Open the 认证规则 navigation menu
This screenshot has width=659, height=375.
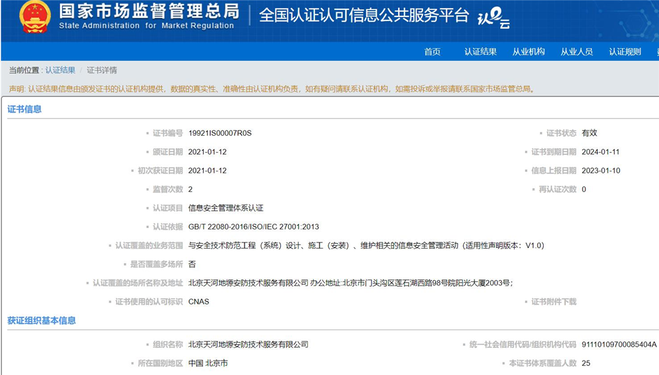point(625,51)
